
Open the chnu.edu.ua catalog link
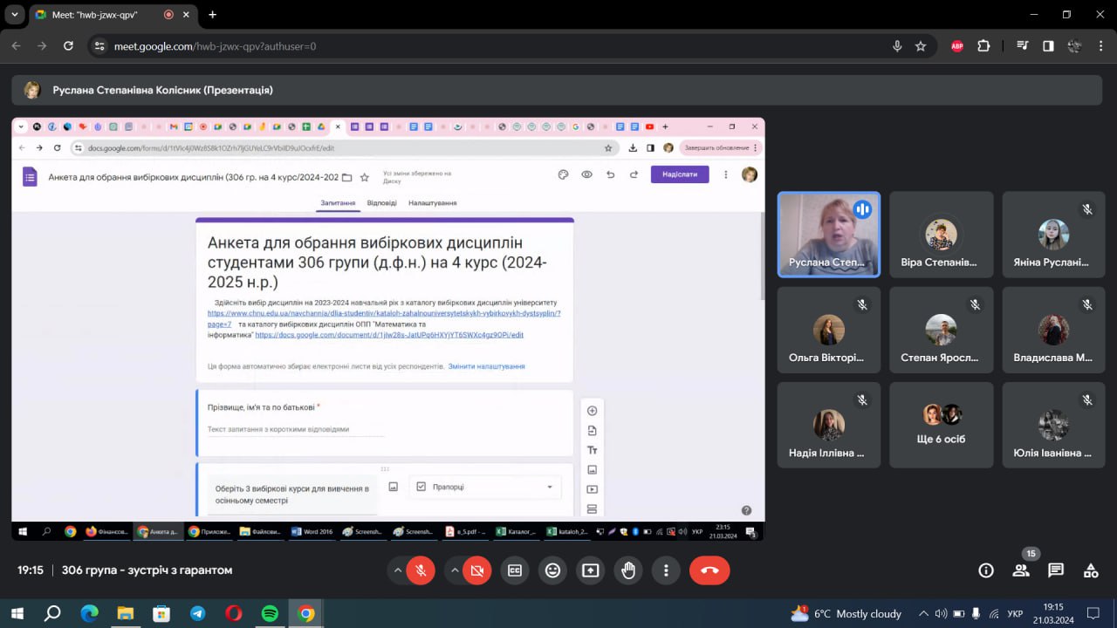click(384, 318)
